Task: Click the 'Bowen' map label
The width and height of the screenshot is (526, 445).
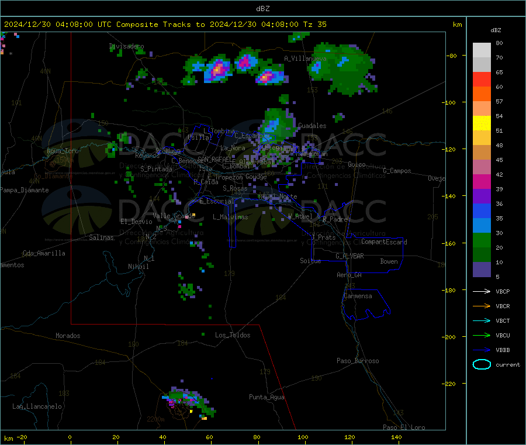Action: click(389, 261)
